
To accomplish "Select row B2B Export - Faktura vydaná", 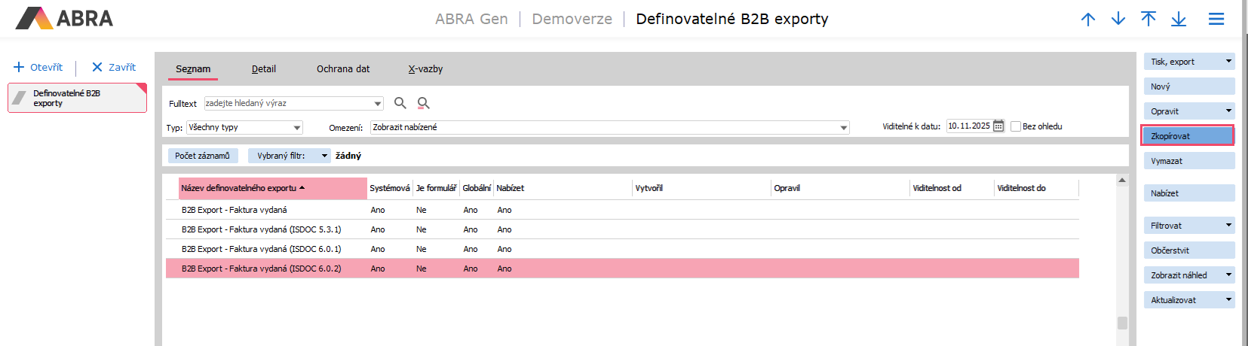I will (x=622, y=210).
